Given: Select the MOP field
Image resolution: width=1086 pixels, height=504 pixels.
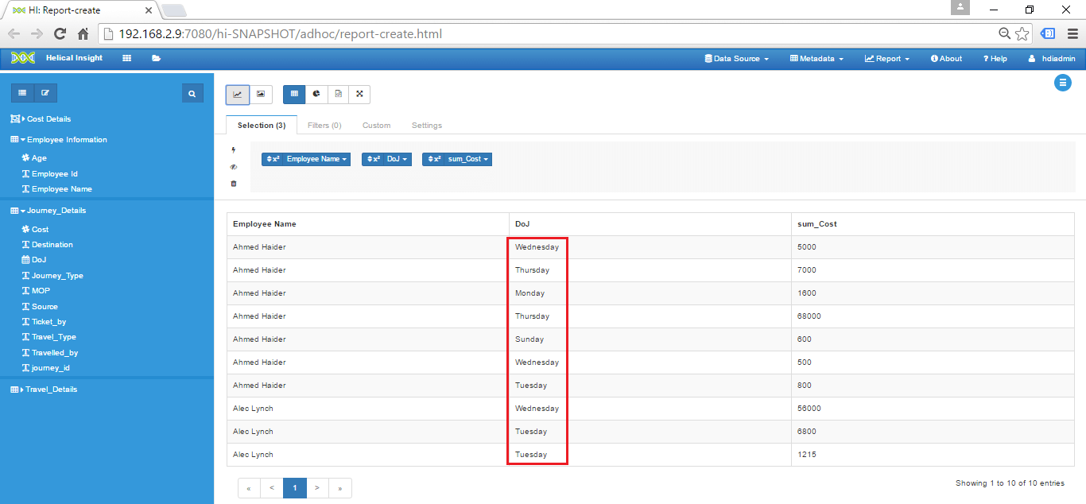Looking at the screenshot, I should (36, 291).
